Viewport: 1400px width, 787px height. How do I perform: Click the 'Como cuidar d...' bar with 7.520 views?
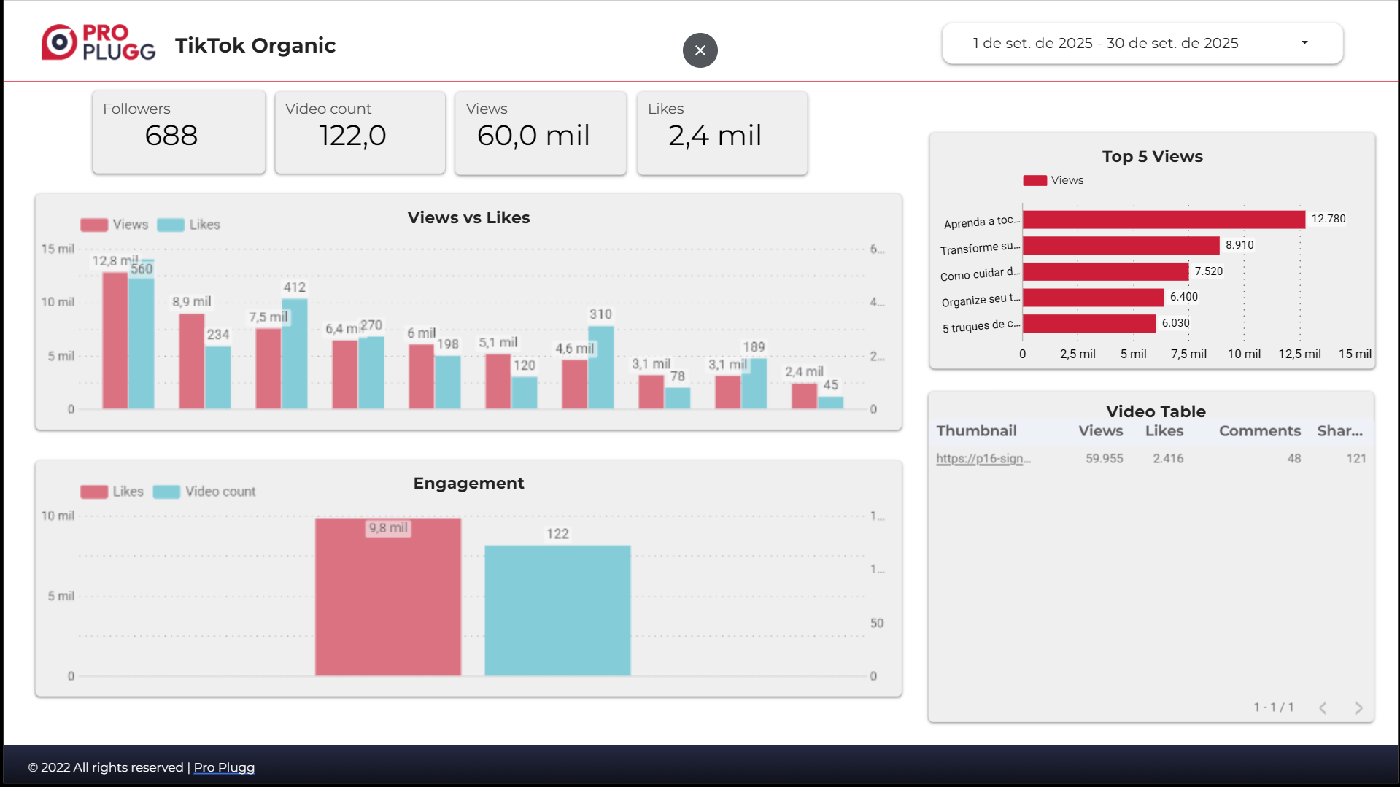coord(1106,271)
